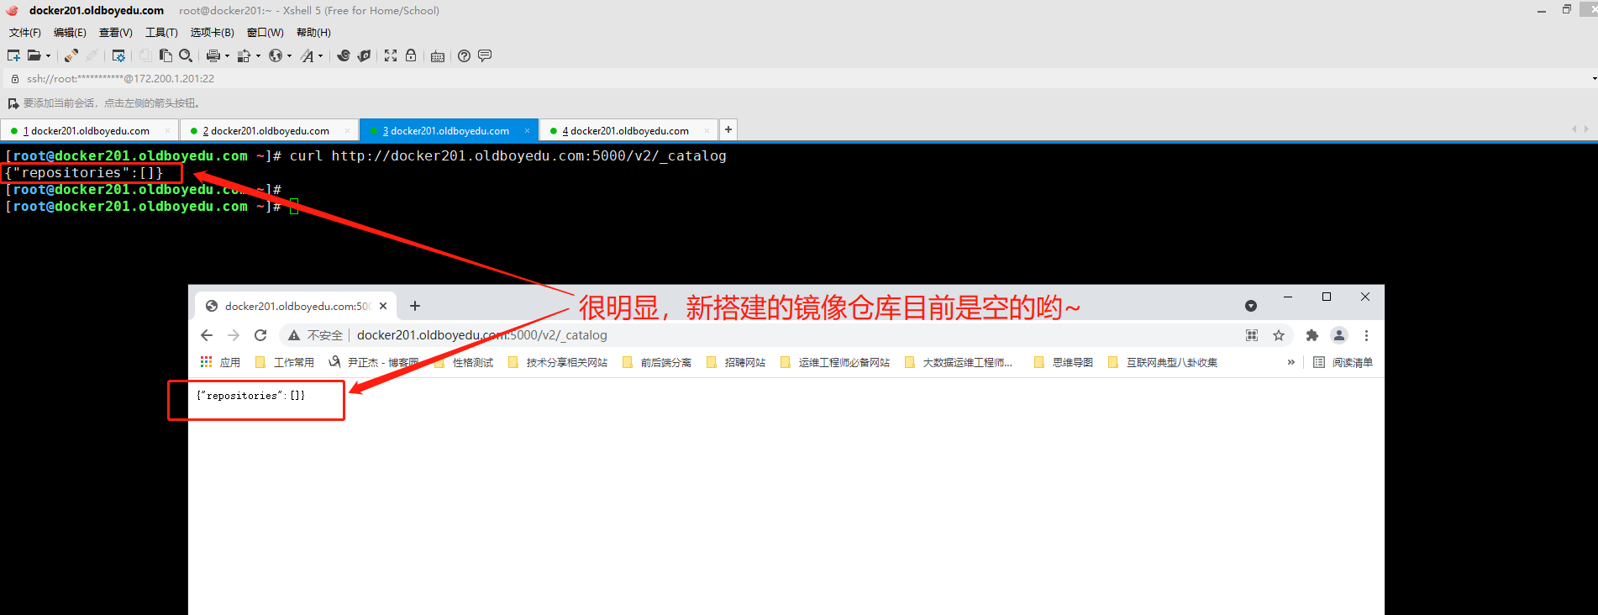Expand the Font dropdown arrow
Viewport: 1598px width, 615px height.
321,56
